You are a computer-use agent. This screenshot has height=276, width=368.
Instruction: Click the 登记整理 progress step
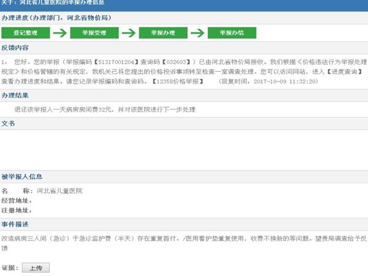[x=26, y=33]
